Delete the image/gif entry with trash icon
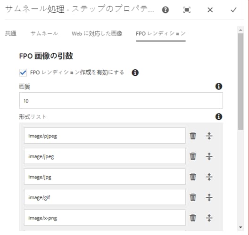 [193, 197]
